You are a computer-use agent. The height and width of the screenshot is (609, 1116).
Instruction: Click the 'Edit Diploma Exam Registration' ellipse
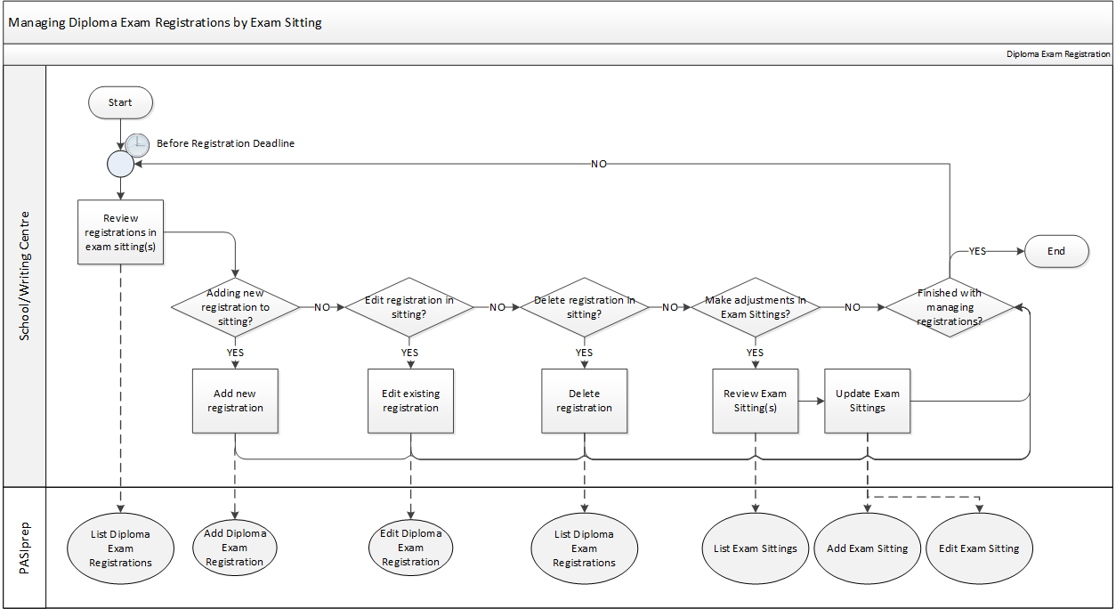pyautogui.click(x=410, y=548)
